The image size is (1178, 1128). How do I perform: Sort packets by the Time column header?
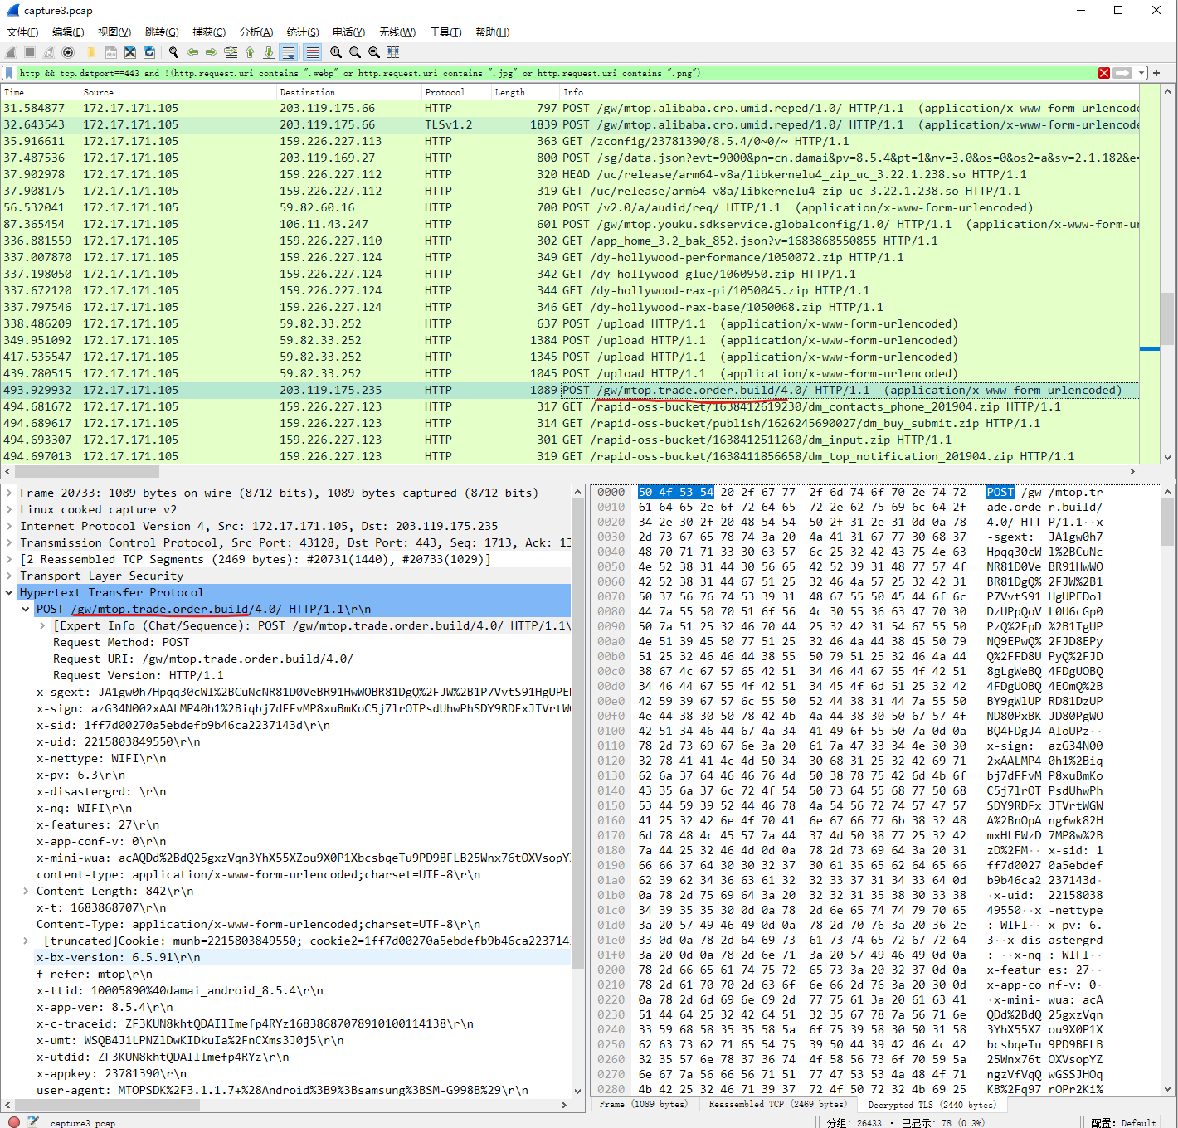(x=41, y=92)
